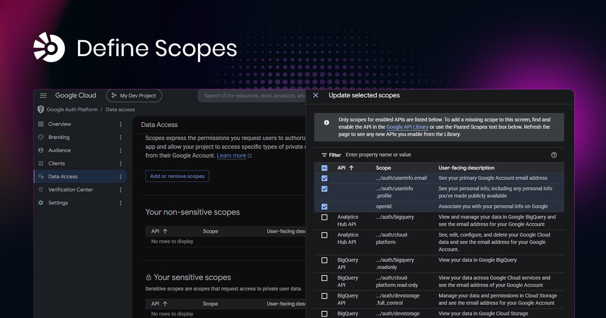The height and width of the screenshot is (318, 606).
Task: Click the Data access breadcrumb
Action: (x=120, y=109)
